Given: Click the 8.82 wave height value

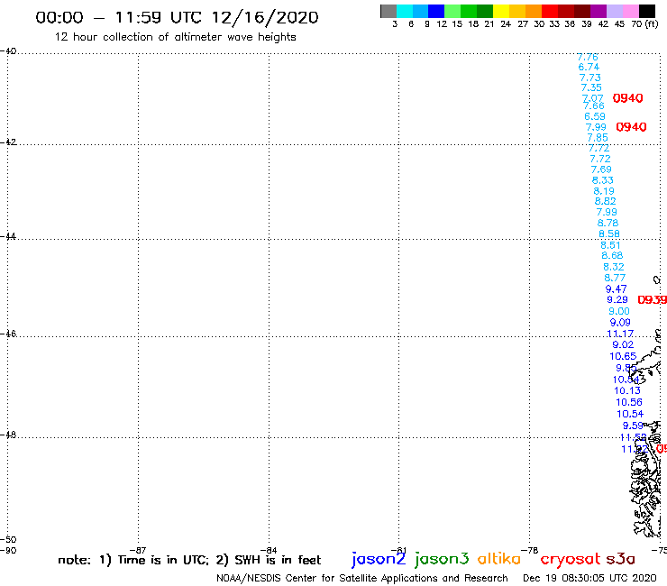Looking at the screenshot, I should pos(605,201).
